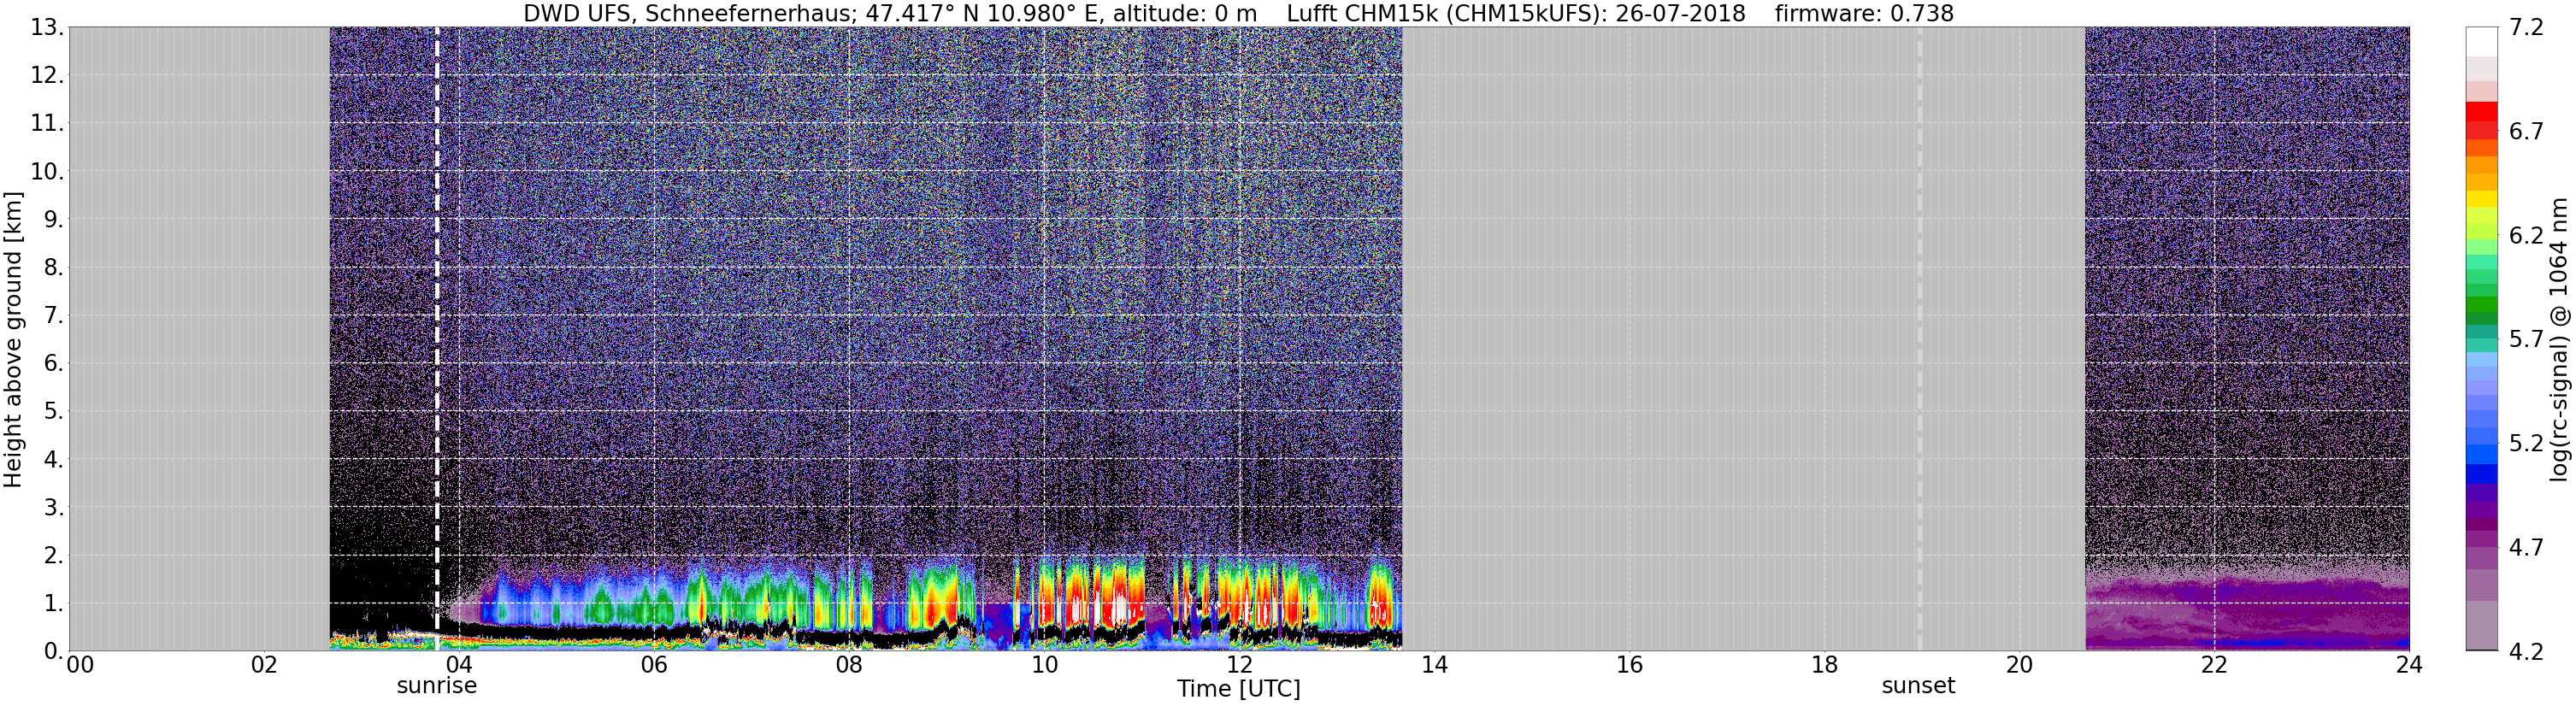Click the 4.7 value on the colorbar
2576x706 pixels.
2526,547
